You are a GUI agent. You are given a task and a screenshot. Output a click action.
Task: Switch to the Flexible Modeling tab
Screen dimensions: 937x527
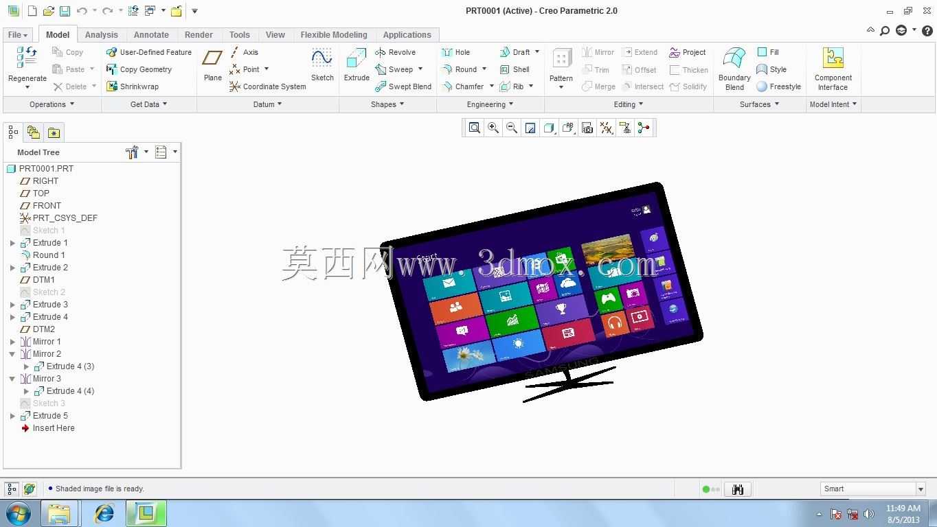334,34
